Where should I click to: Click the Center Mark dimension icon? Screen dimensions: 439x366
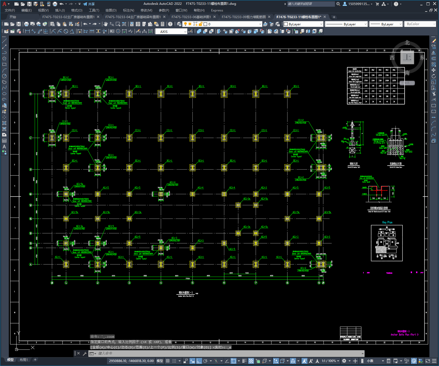click(x=118, y=31)
